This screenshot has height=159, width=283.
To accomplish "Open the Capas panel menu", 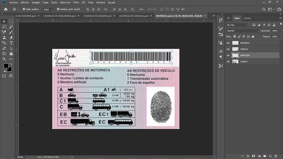I will point(280,18).
